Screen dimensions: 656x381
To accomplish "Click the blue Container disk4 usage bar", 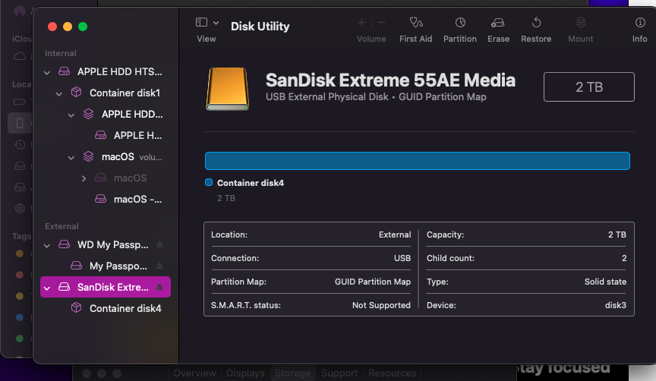I will tap(417, 161).
